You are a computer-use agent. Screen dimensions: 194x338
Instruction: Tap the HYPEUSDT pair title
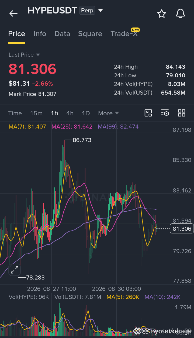[x=52, y=11]
